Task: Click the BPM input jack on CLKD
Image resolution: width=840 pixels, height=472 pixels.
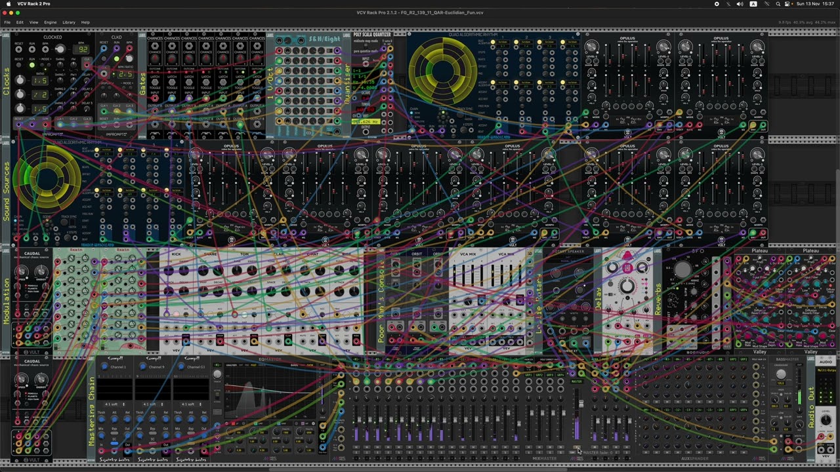Action: [129, 49]
